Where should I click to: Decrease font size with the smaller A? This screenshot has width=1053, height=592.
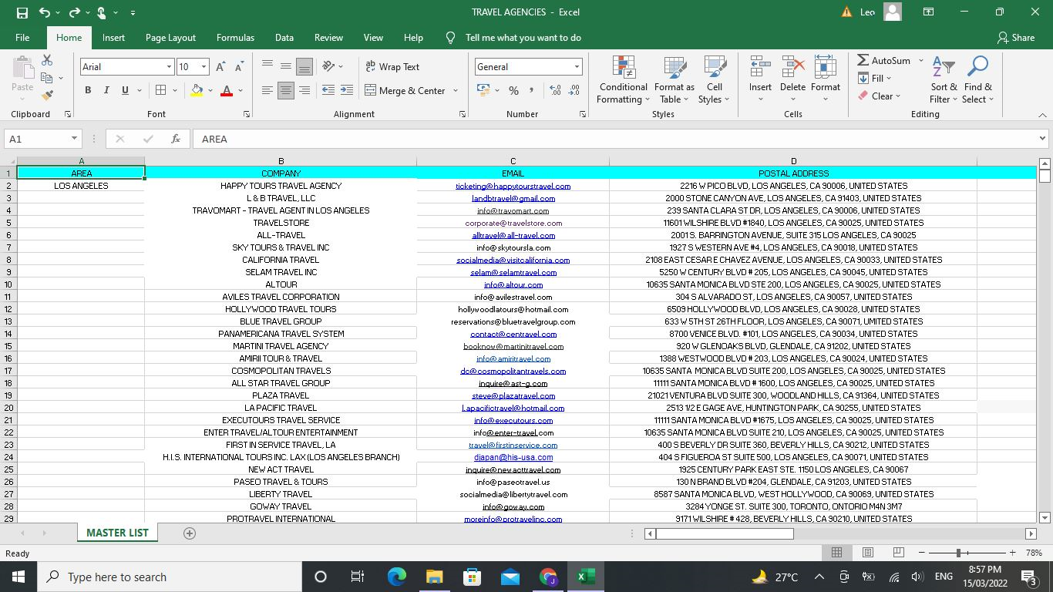point(239,67)
